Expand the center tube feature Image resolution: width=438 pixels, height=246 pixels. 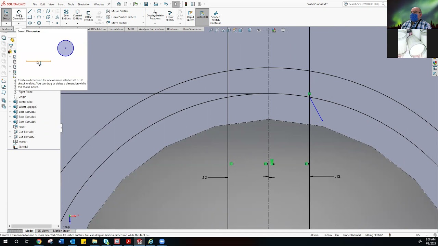10,102
